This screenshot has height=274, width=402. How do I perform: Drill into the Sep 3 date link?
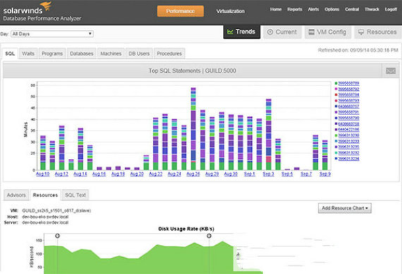coord(269,174)
